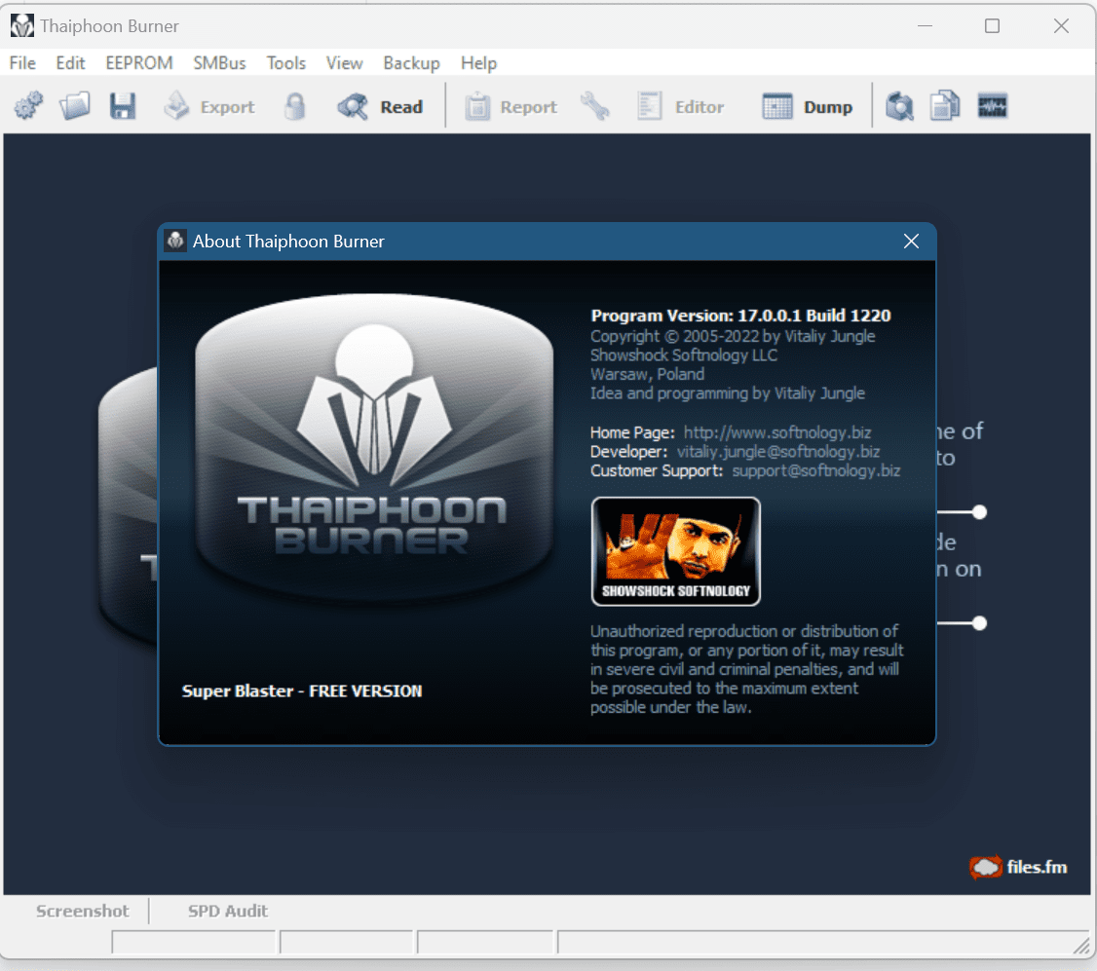Click the Showshock Softnology logo image
Viewport: 1097px width, 971px height.
point(676,551)
